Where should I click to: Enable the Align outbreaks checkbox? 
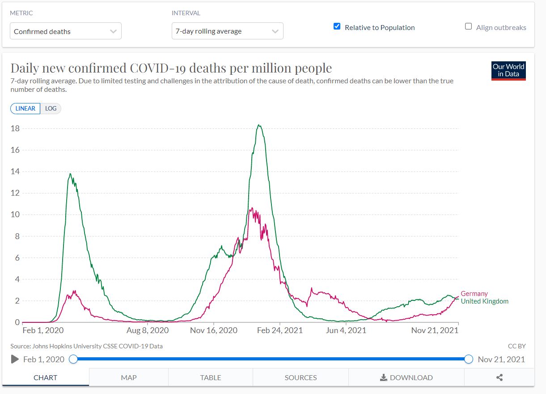click(x=468, y=26)
